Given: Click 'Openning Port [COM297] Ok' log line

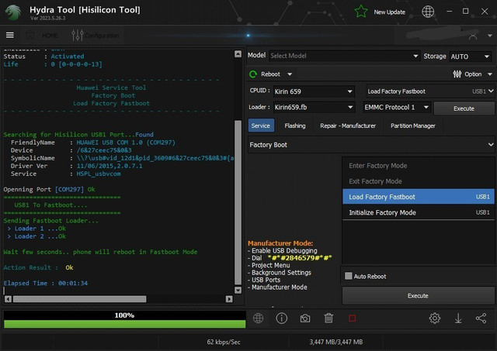Looking at the screenshot, I should 49,189.
